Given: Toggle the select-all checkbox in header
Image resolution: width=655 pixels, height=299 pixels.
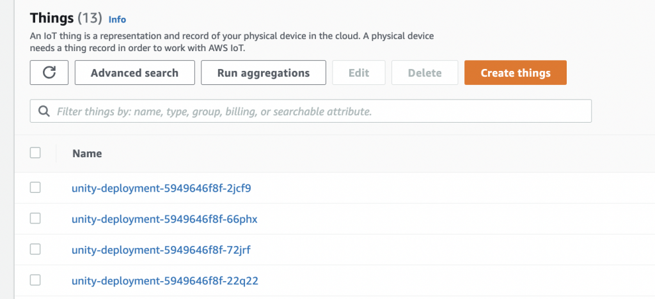Looking at the screenshot, I should point(35,153).
